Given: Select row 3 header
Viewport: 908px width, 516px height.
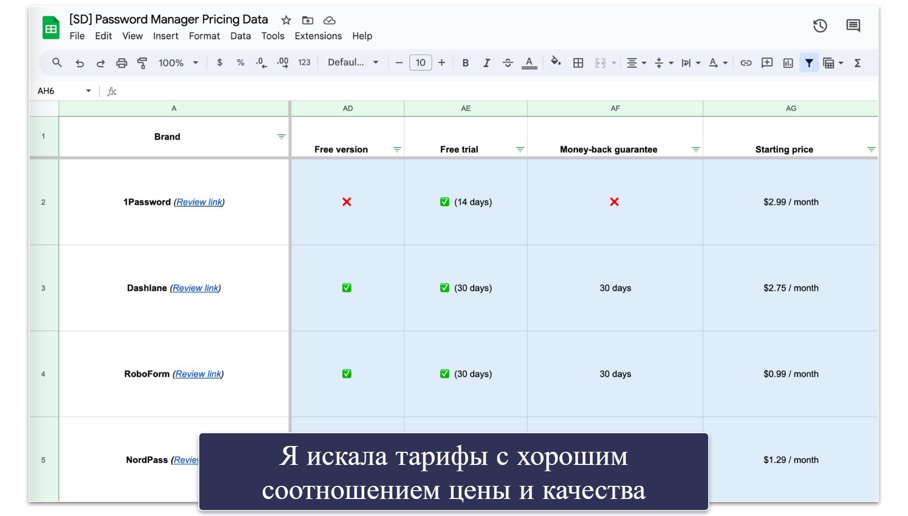Looking at the screenshot, I should pyautogui.click(x=43, y=288).
